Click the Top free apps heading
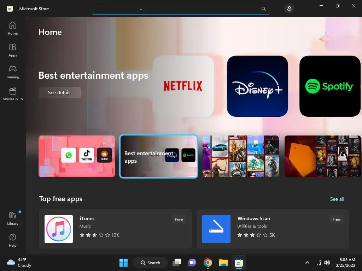 coord(61,199)
